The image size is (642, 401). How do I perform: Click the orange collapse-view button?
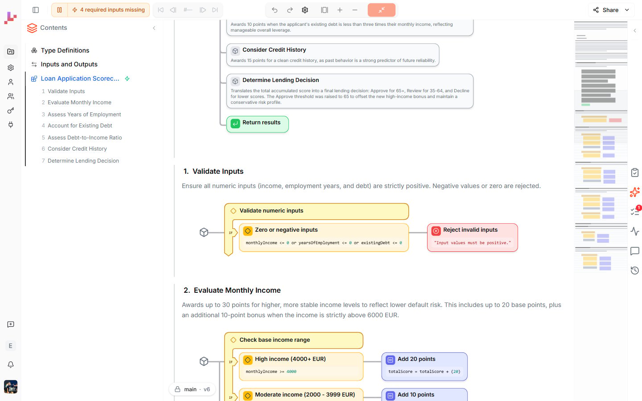coord(382,10)
